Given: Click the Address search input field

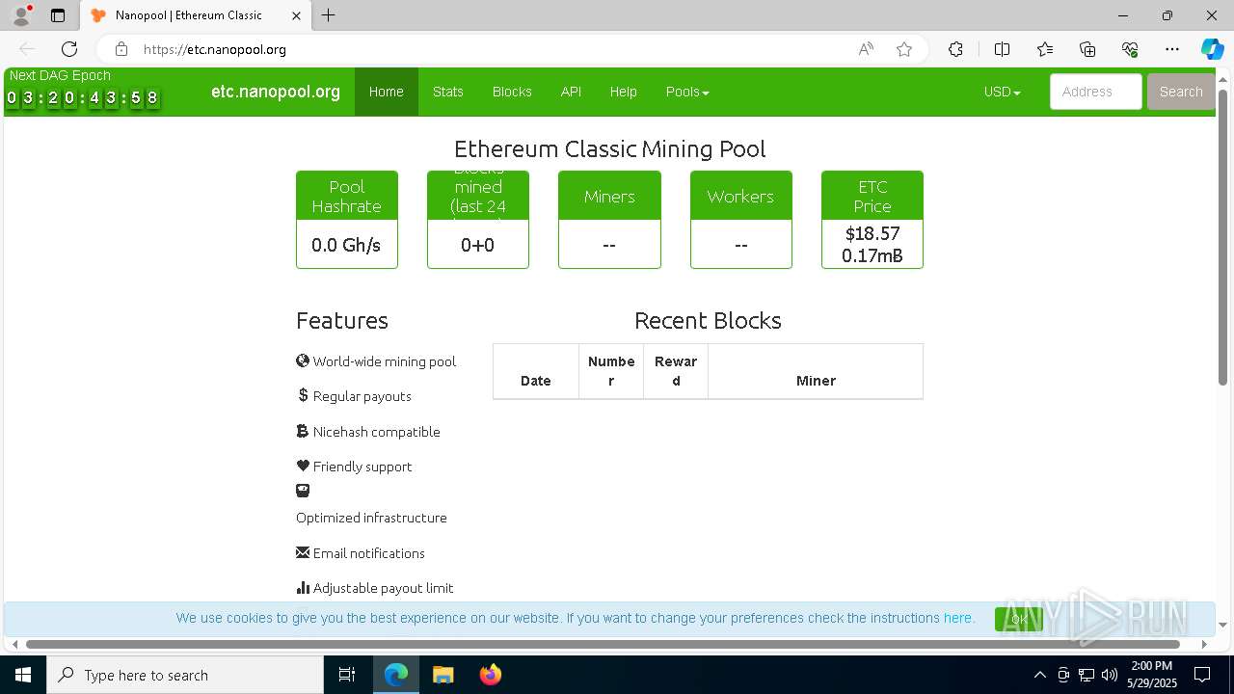Looking at the screenshot, I should pyautogui.click(x=1096, y=92).
